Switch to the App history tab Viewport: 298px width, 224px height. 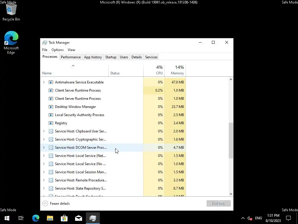(x=93, y=57)
